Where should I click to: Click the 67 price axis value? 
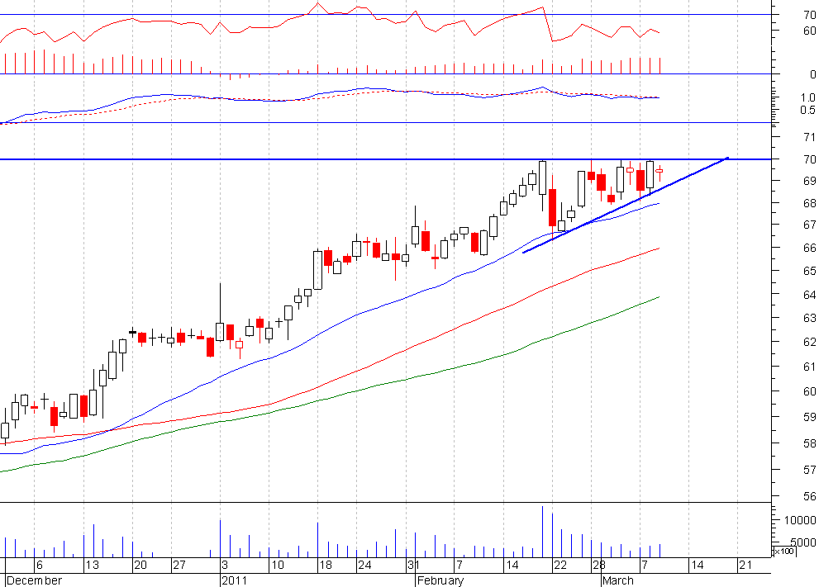point(810,225)
